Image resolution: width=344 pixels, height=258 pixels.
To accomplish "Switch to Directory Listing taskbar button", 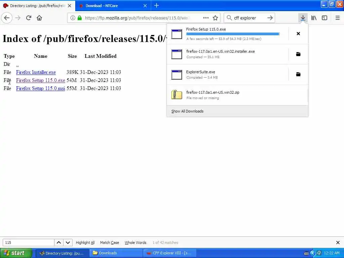I will 62,253.
